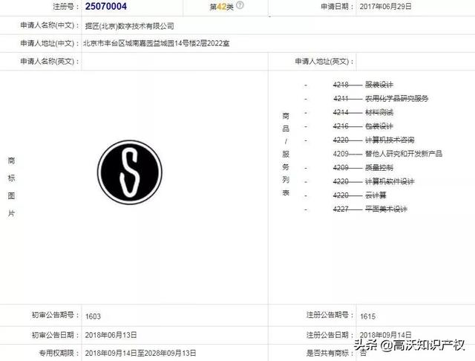This screenshot has height=361, width=475.
Task: Click the 4214 材料测试 service item
Action: tap(363, 112)
